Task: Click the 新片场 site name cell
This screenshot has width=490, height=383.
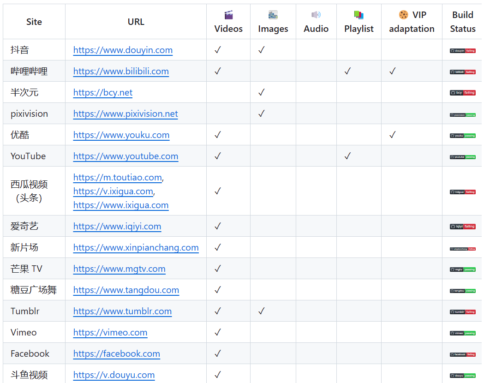Action: [x=34, y=247]
